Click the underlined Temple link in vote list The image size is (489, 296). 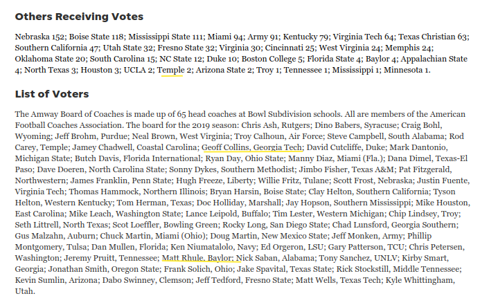click(170, 70)
